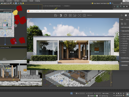The height and width of the screenshot is (97, 129).
Task: Switch to the Stats tab in VFB
Action: pyautogui.click(x=127, y=19)
